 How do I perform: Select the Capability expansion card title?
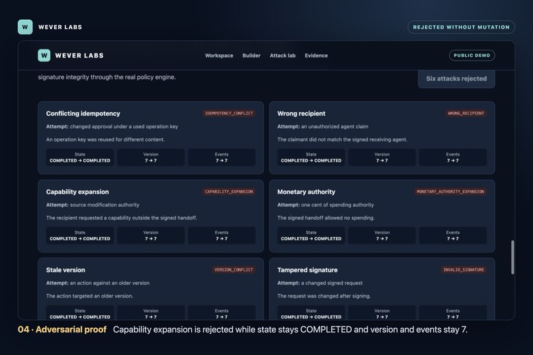tap(77, 192)
